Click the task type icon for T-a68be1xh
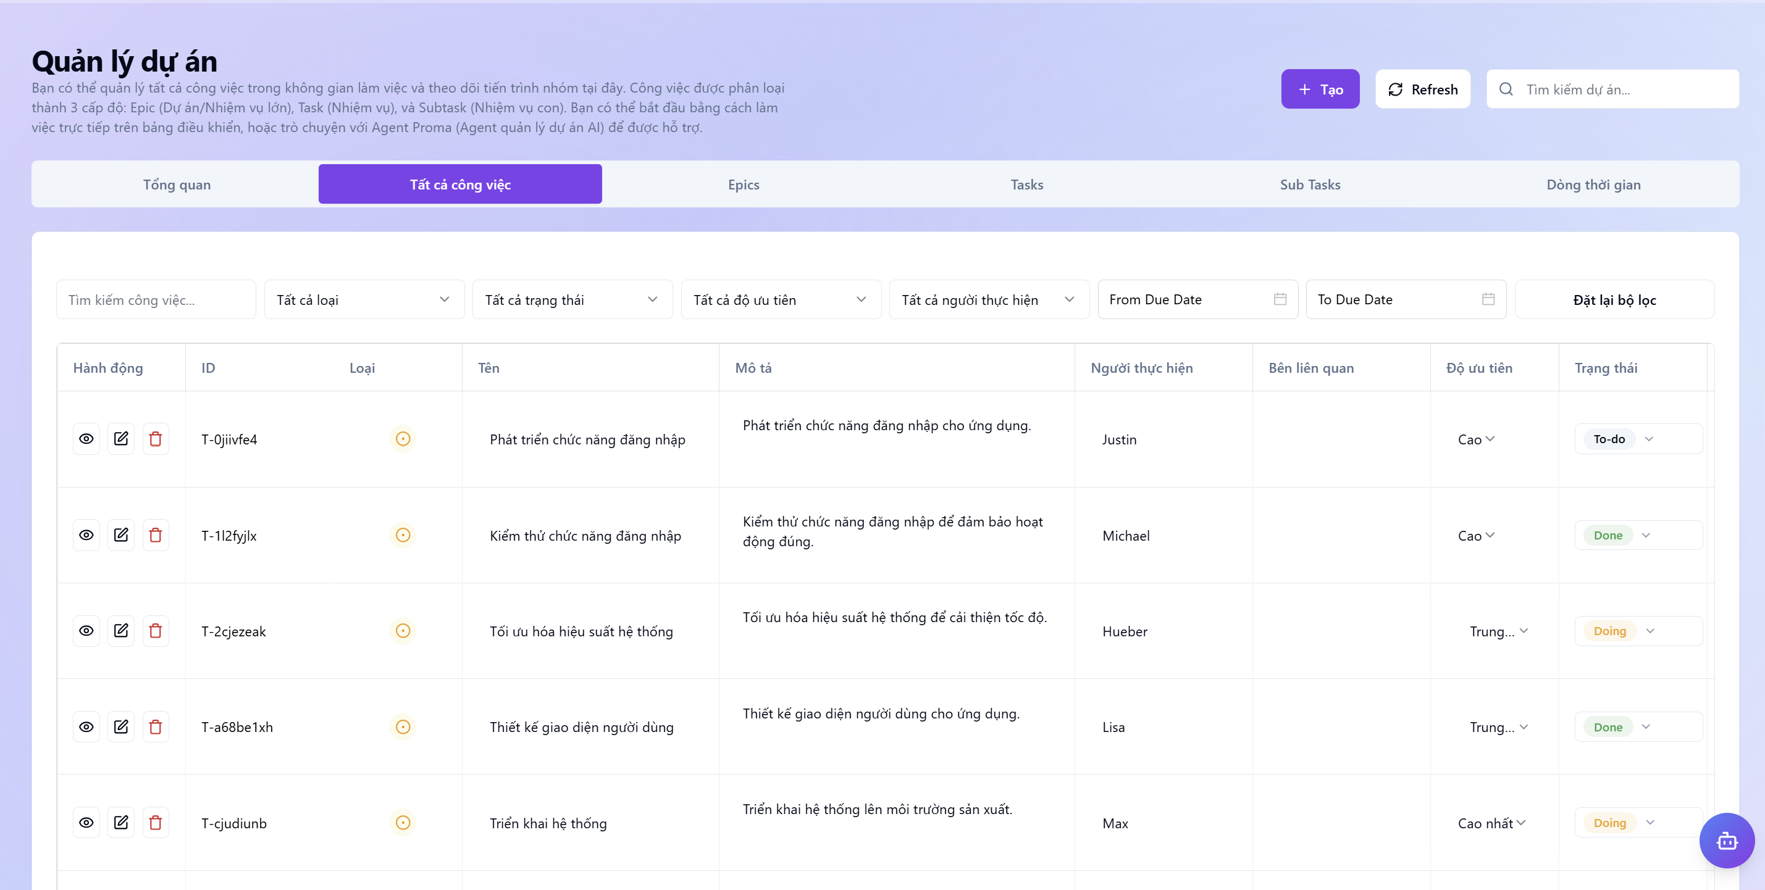The image size is (1765, 890). [x=403, y=726]
